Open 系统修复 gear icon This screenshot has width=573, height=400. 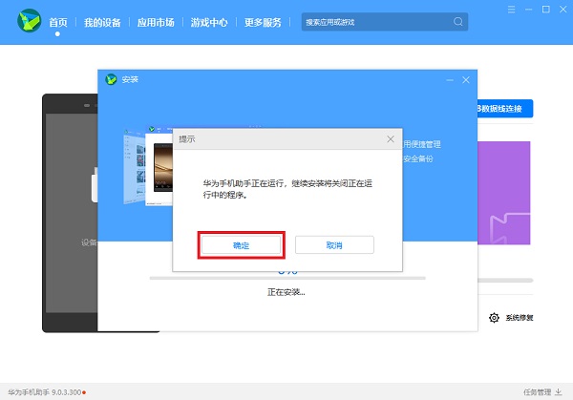tap(494, 318)
